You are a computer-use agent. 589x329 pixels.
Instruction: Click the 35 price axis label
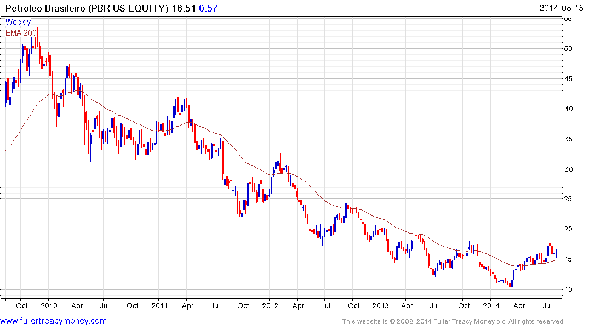click(x=568, y=139)
